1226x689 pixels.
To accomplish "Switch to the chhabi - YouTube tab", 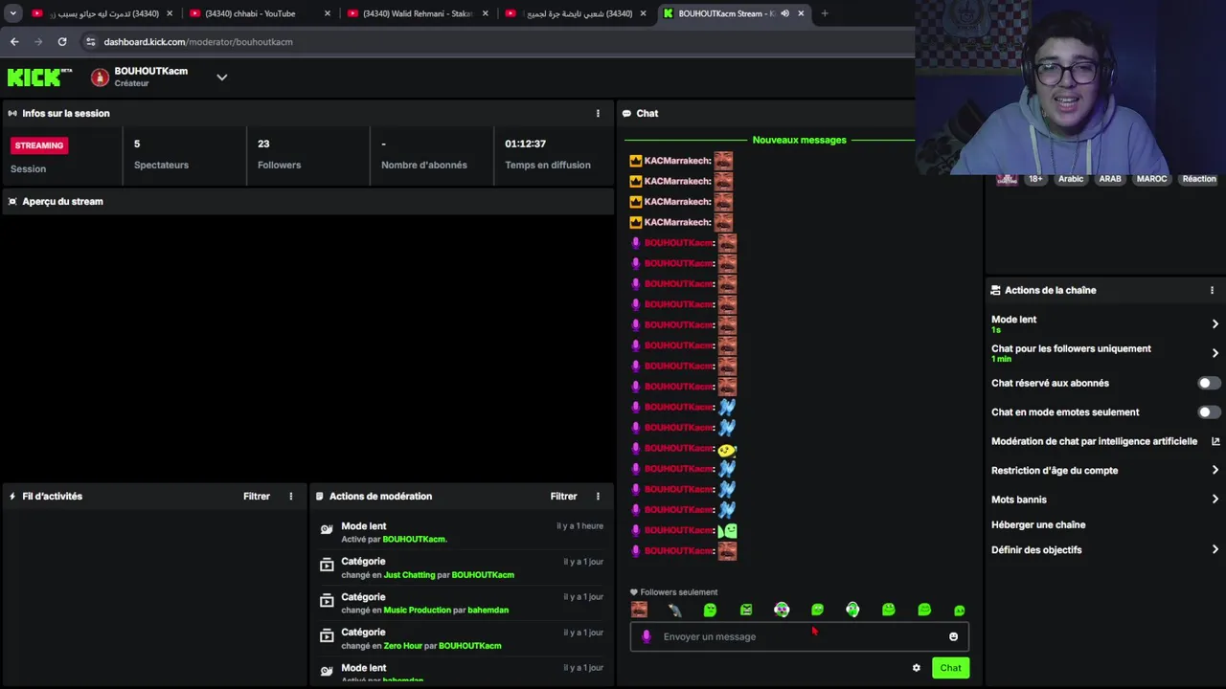I will (x=259, y=13).
